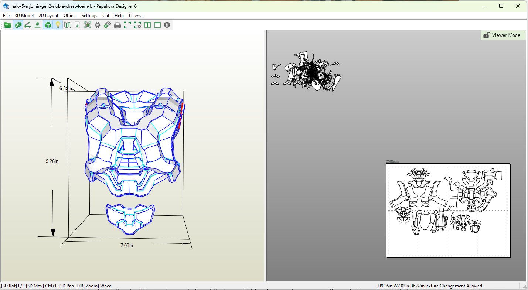The image size is (528, 290).
Task: Click the 9.26in height dimension label
Action: (52, 161)
